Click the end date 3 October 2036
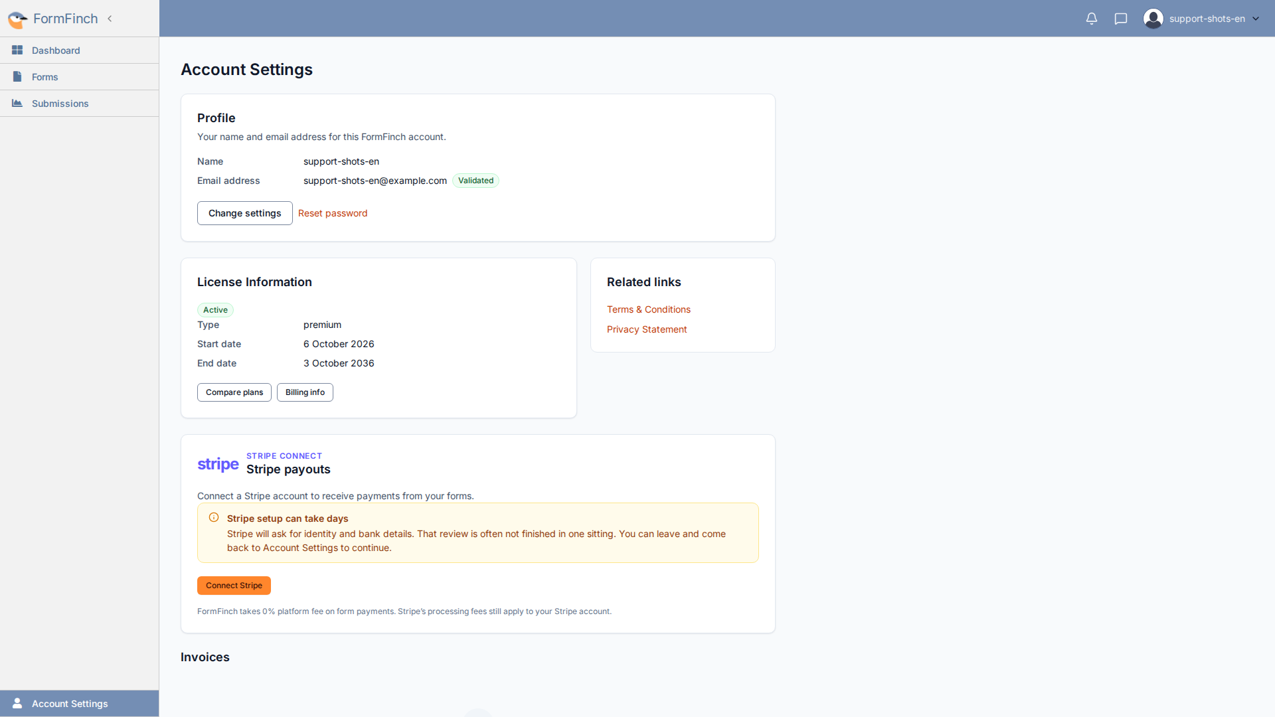 click(x=339, y=363)
